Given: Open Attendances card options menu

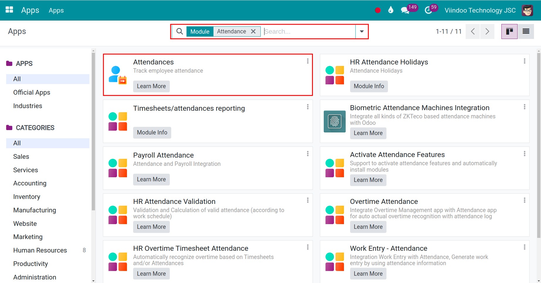Looking at the screenshot, I should (308, 61).
